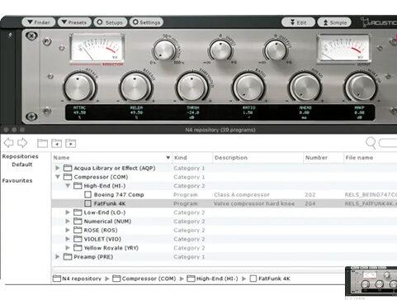Expand the VIOLET (VIO) folder
Screen dimensions: 397x300
[68, 239]
